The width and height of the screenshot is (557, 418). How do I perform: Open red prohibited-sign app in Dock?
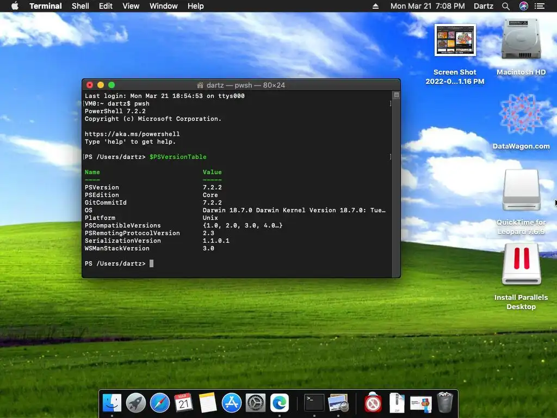click(373, 403)
